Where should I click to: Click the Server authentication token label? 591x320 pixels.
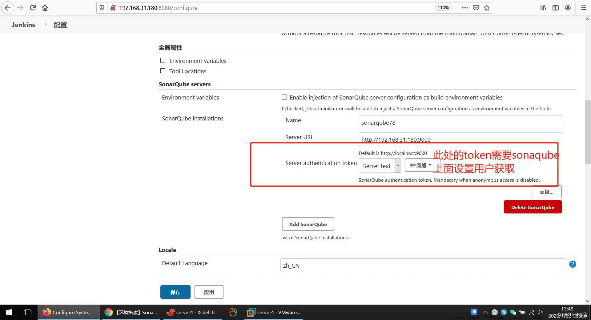321,163
